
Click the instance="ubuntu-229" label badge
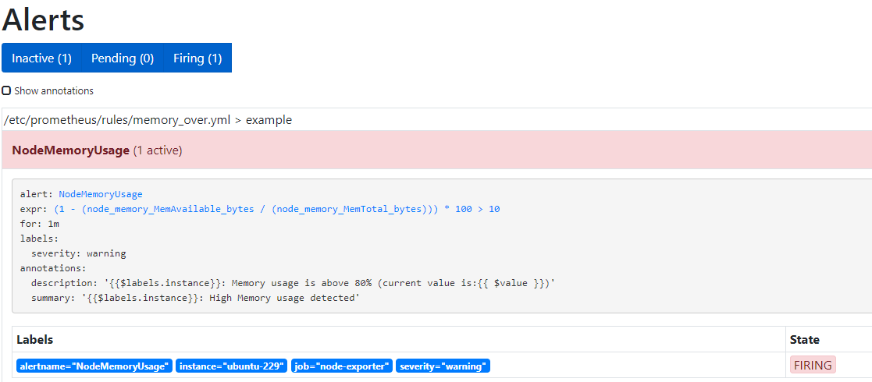coord(232,366)
